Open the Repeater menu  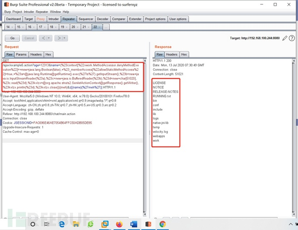point(42,12)
